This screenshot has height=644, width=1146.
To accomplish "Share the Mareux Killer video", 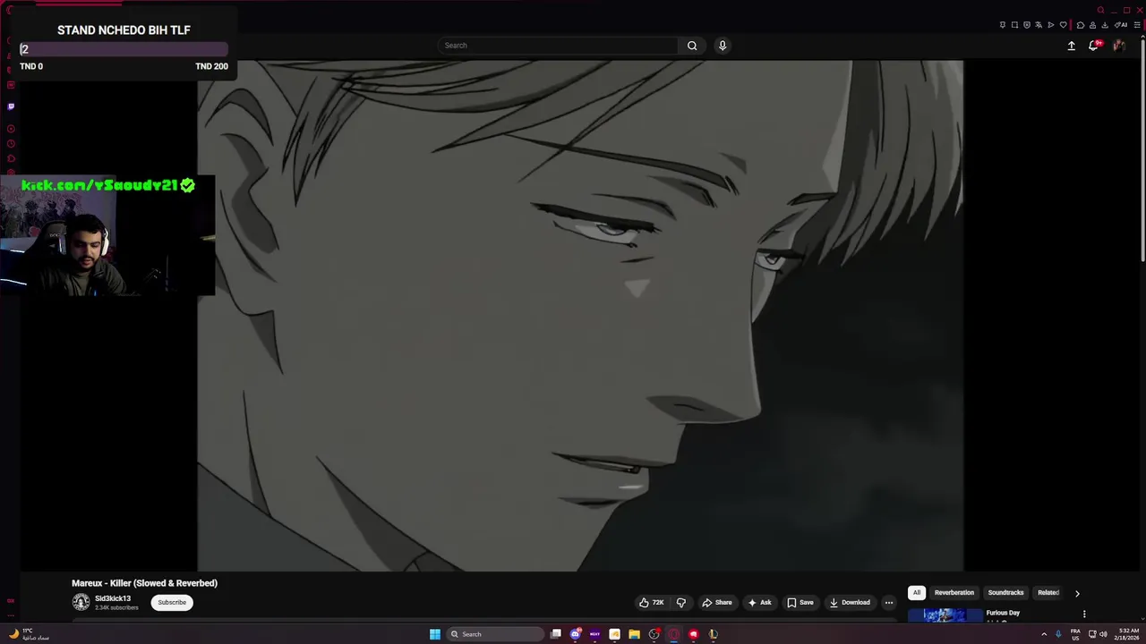I will pos(717,603).
